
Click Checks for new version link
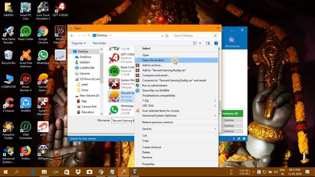point(83,139)
